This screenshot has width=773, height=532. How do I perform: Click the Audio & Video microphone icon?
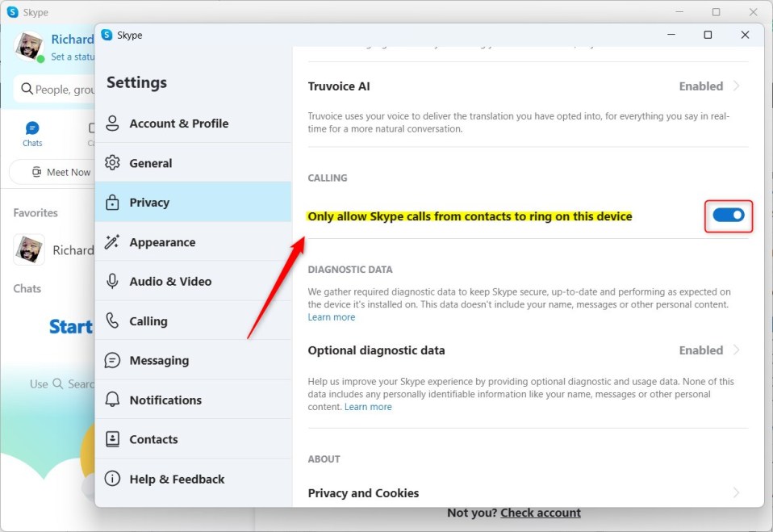(112, 281)
